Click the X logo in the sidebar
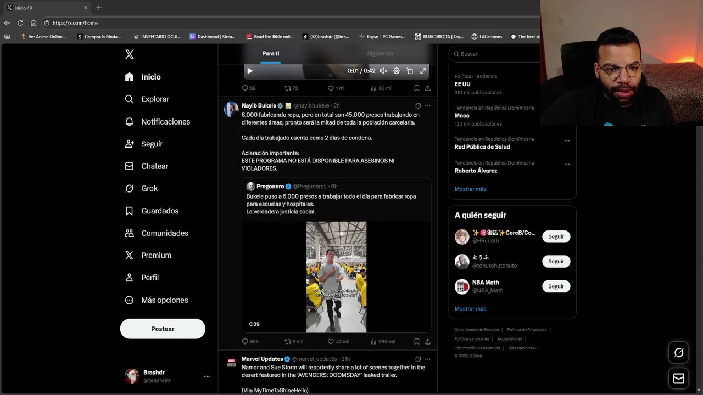703x395 pixels. point(129,54)
